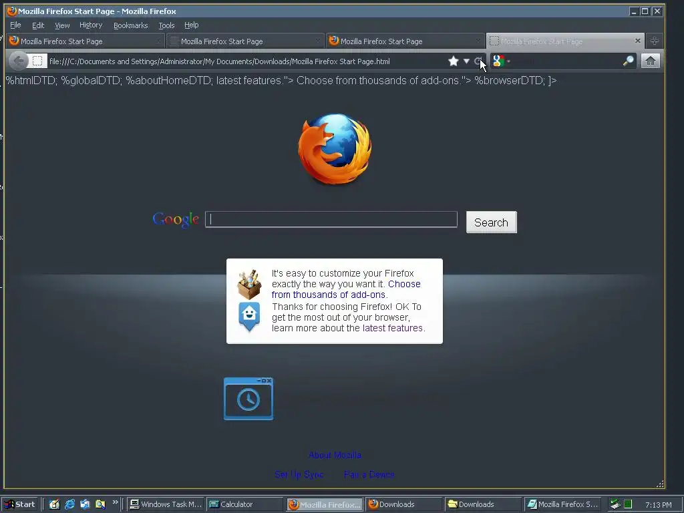Go to the home page via the Home button
The height and width of the screenshot is (513, 684).
[x=650, y=61]
